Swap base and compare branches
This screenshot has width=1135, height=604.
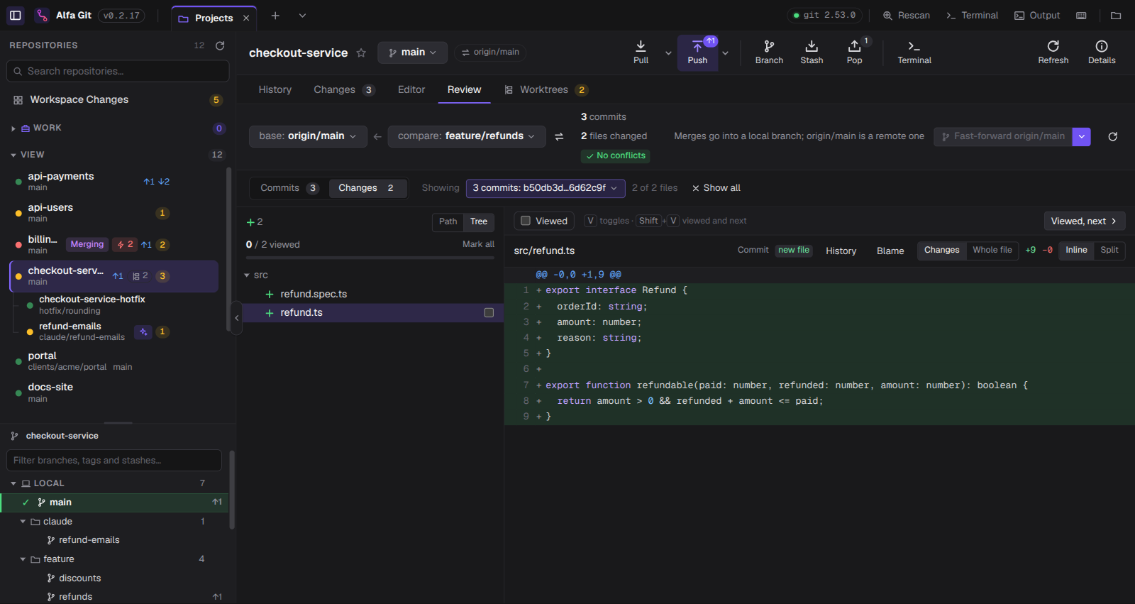[559, 136]
